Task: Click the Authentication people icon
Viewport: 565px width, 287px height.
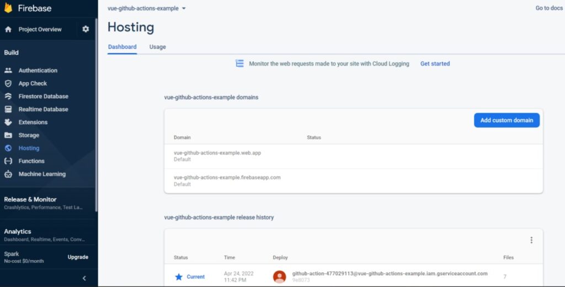Action: [x=8, y=71]
